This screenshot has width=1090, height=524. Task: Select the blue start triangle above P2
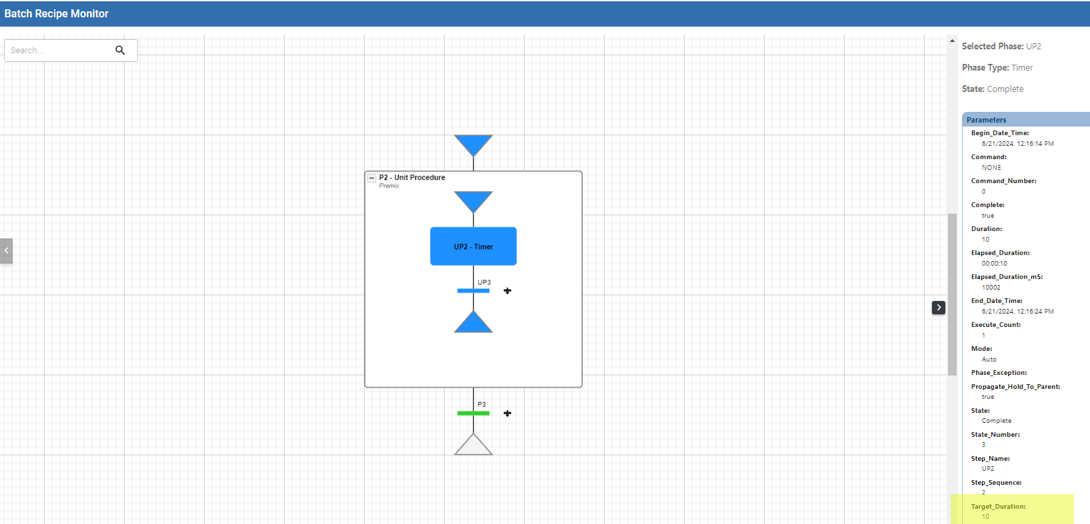473,143
